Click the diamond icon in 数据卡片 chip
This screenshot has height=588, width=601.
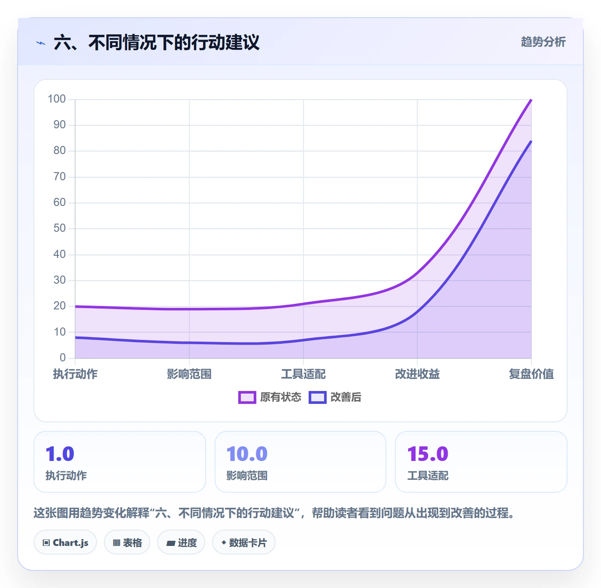pyautogui.click(x=224, y=543)
